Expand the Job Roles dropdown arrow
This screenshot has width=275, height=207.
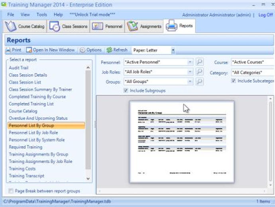(x=190, y=72)
